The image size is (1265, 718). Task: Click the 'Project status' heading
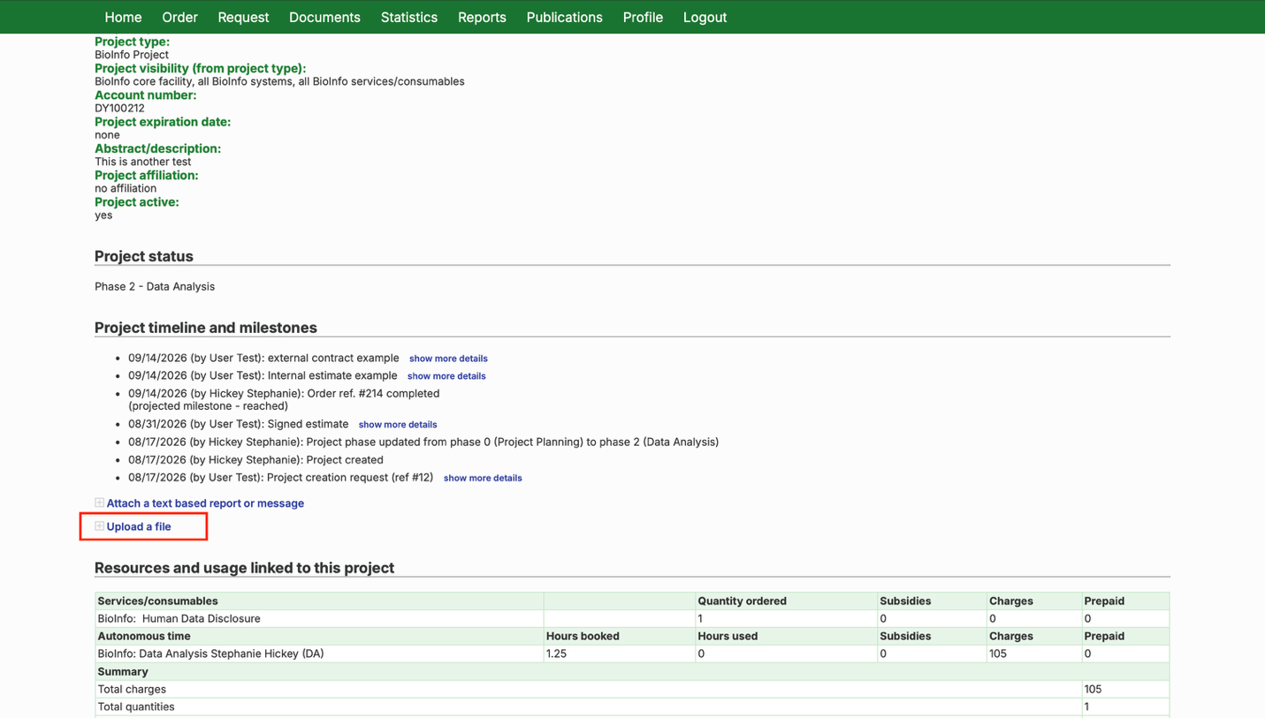[144, 256]
